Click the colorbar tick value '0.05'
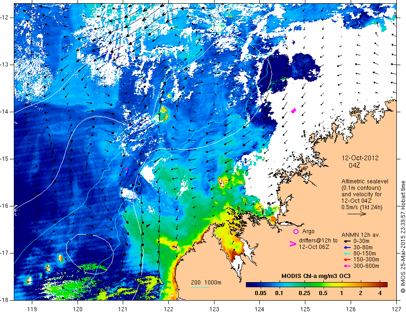 (261, 293)
